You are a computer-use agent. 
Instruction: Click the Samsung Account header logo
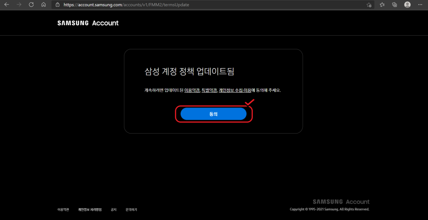88,23
